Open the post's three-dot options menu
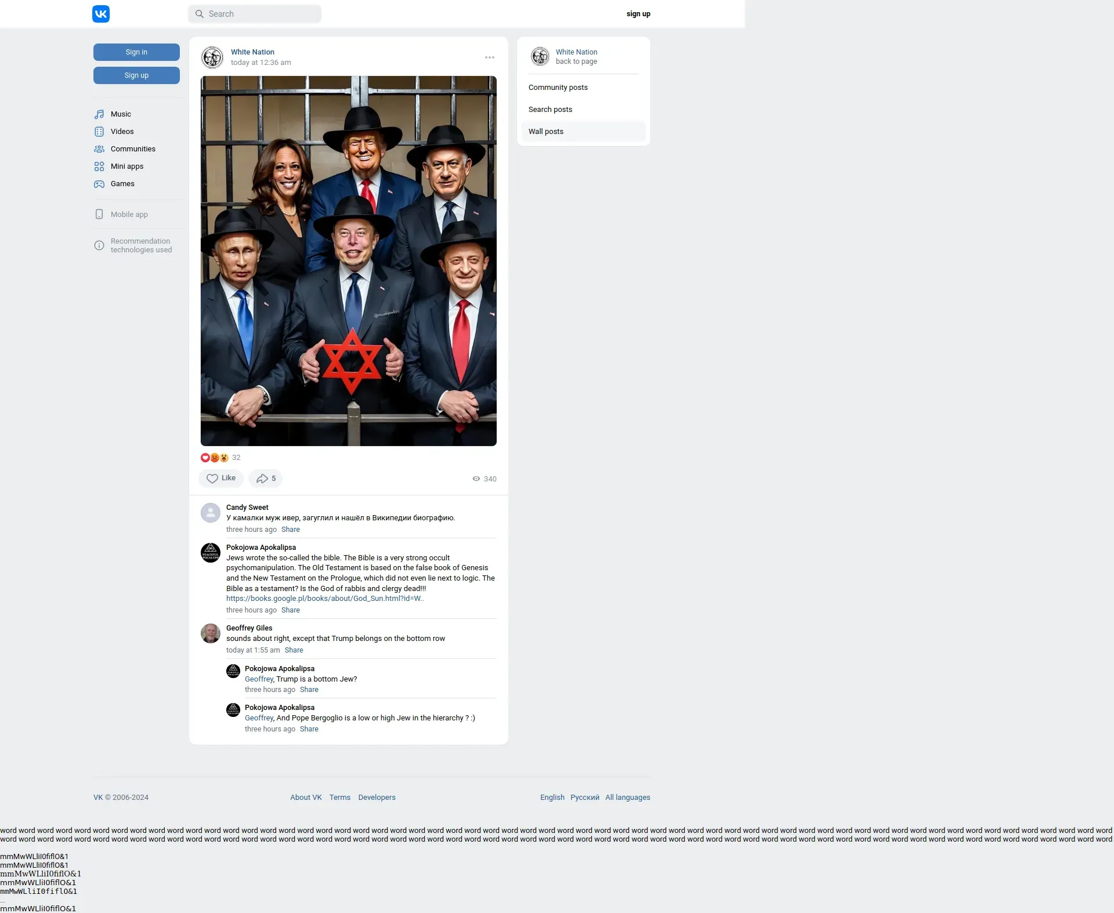 (x=490, y=57)
